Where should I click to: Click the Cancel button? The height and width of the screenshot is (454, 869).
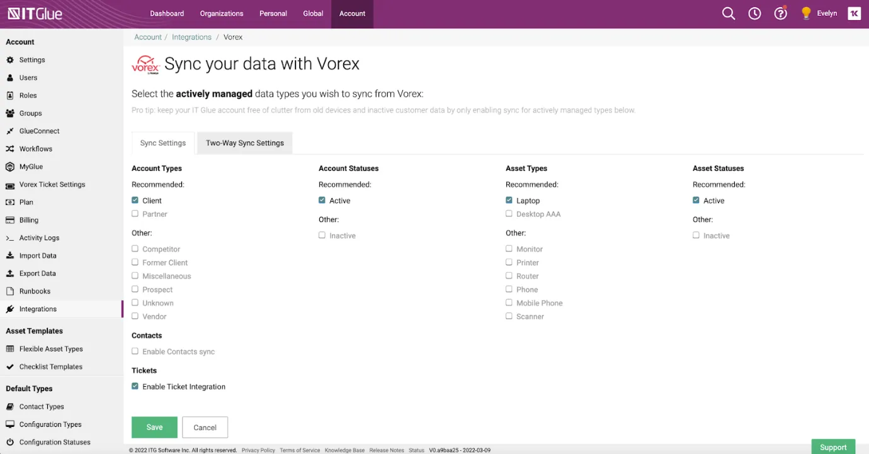tap(205, 428)
